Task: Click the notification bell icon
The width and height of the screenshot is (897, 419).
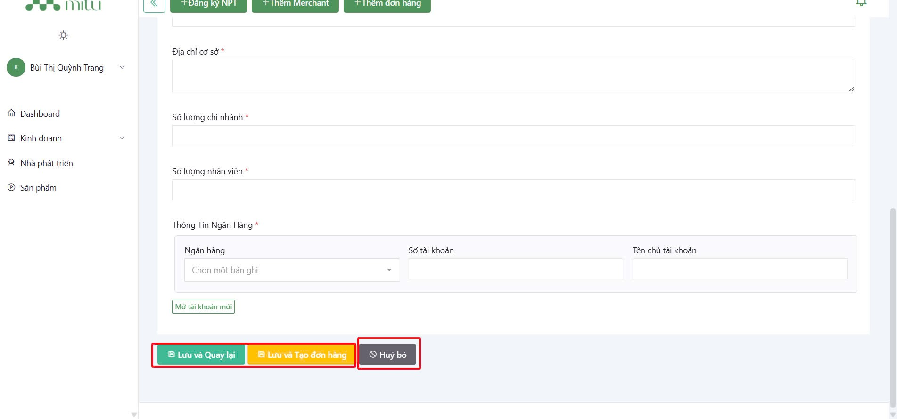Action: [861, 3]
